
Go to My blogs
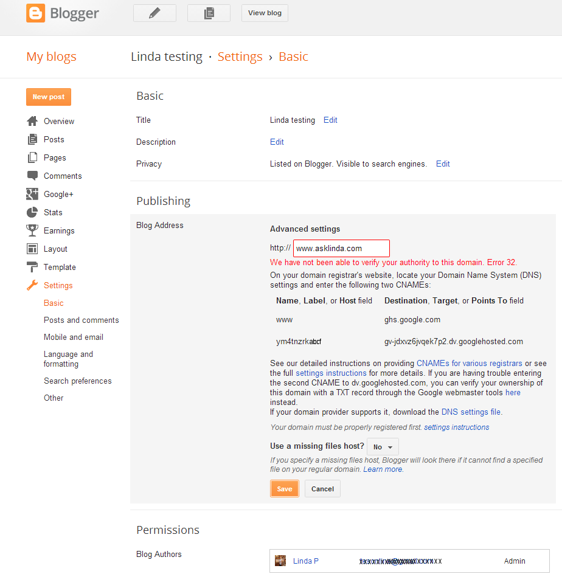pos(51,57)
